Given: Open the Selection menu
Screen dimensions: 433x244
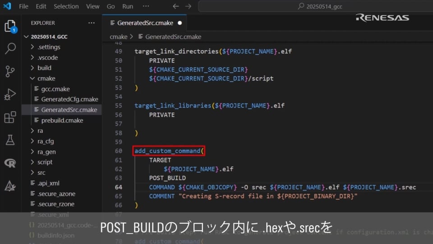Looking at the screenshot, I should coord(66,6).
